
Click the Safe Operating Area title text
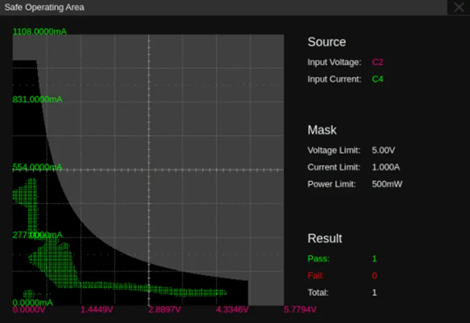pyautogui.click(x=45, y=7)
